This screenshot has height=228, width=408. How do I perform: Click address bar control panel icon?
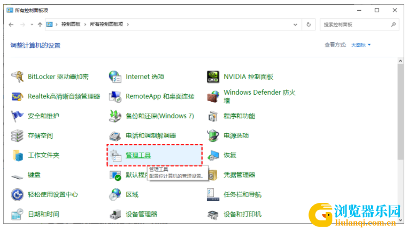tap(49, 25)
